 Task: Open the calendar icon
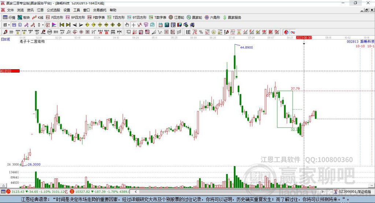[160, 25]
